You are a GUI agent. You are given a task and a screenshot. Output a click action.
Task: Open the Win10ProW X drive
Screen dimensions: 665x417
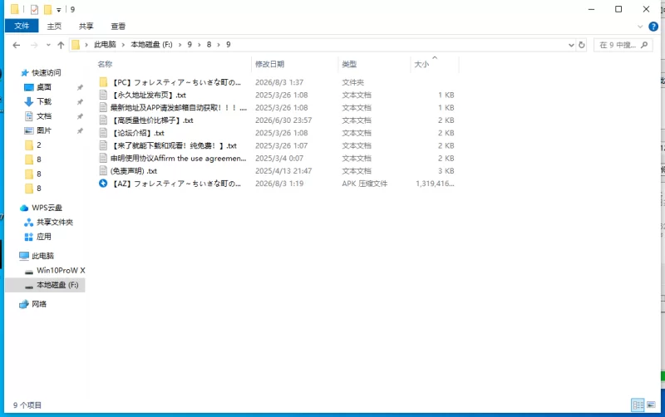point(61,270)
